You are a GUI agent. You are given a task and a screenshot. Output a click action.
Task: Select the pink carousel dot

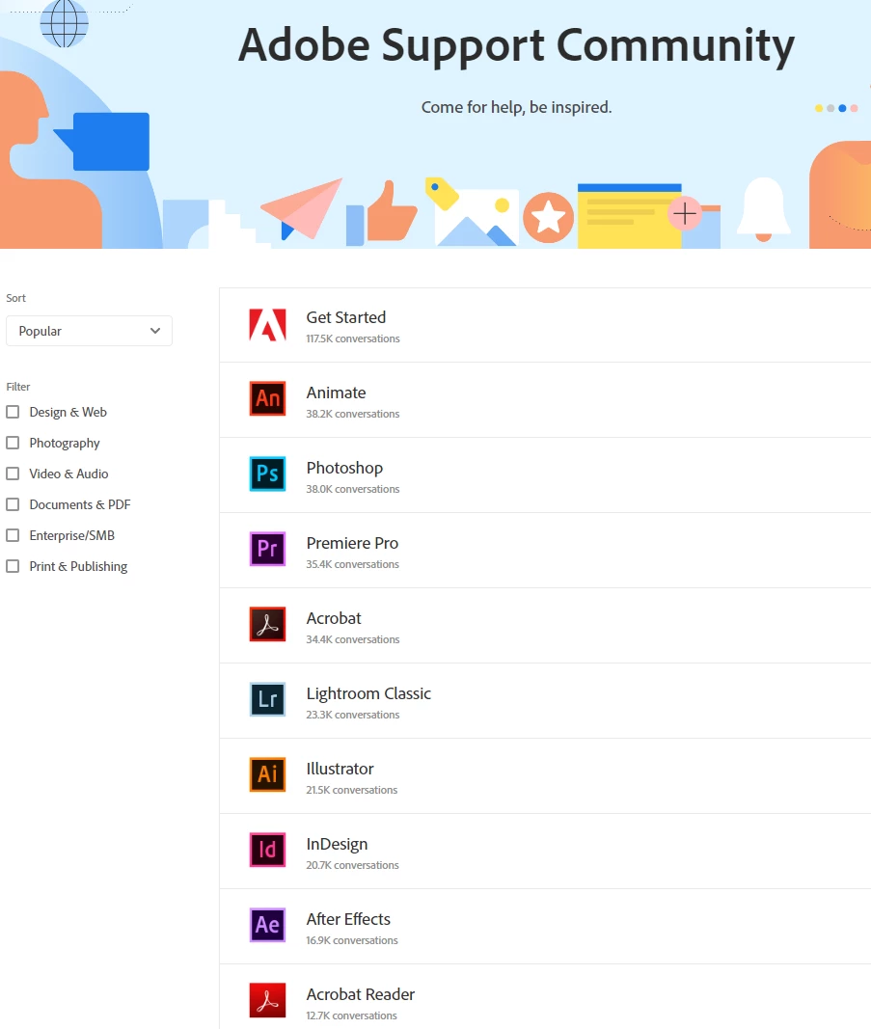tap(854, 108)
